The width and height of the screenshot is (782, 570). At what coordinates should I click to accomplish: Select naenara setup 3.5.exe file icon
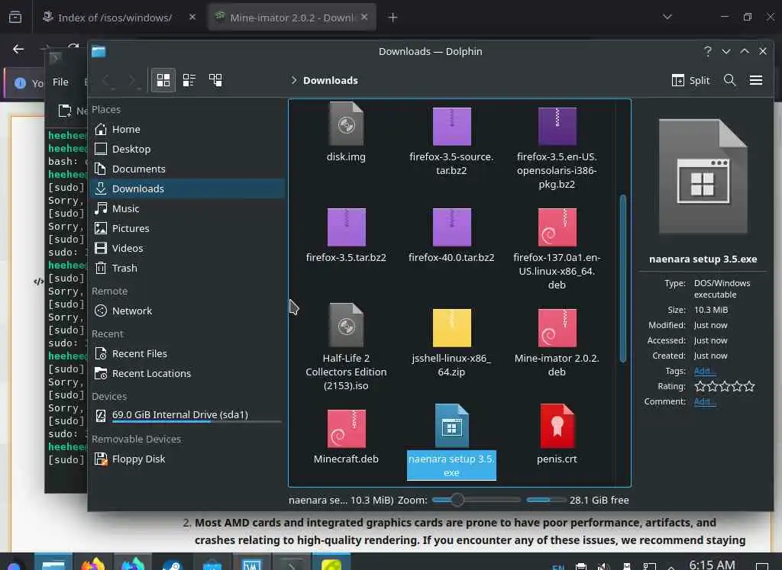click(451, 426)
